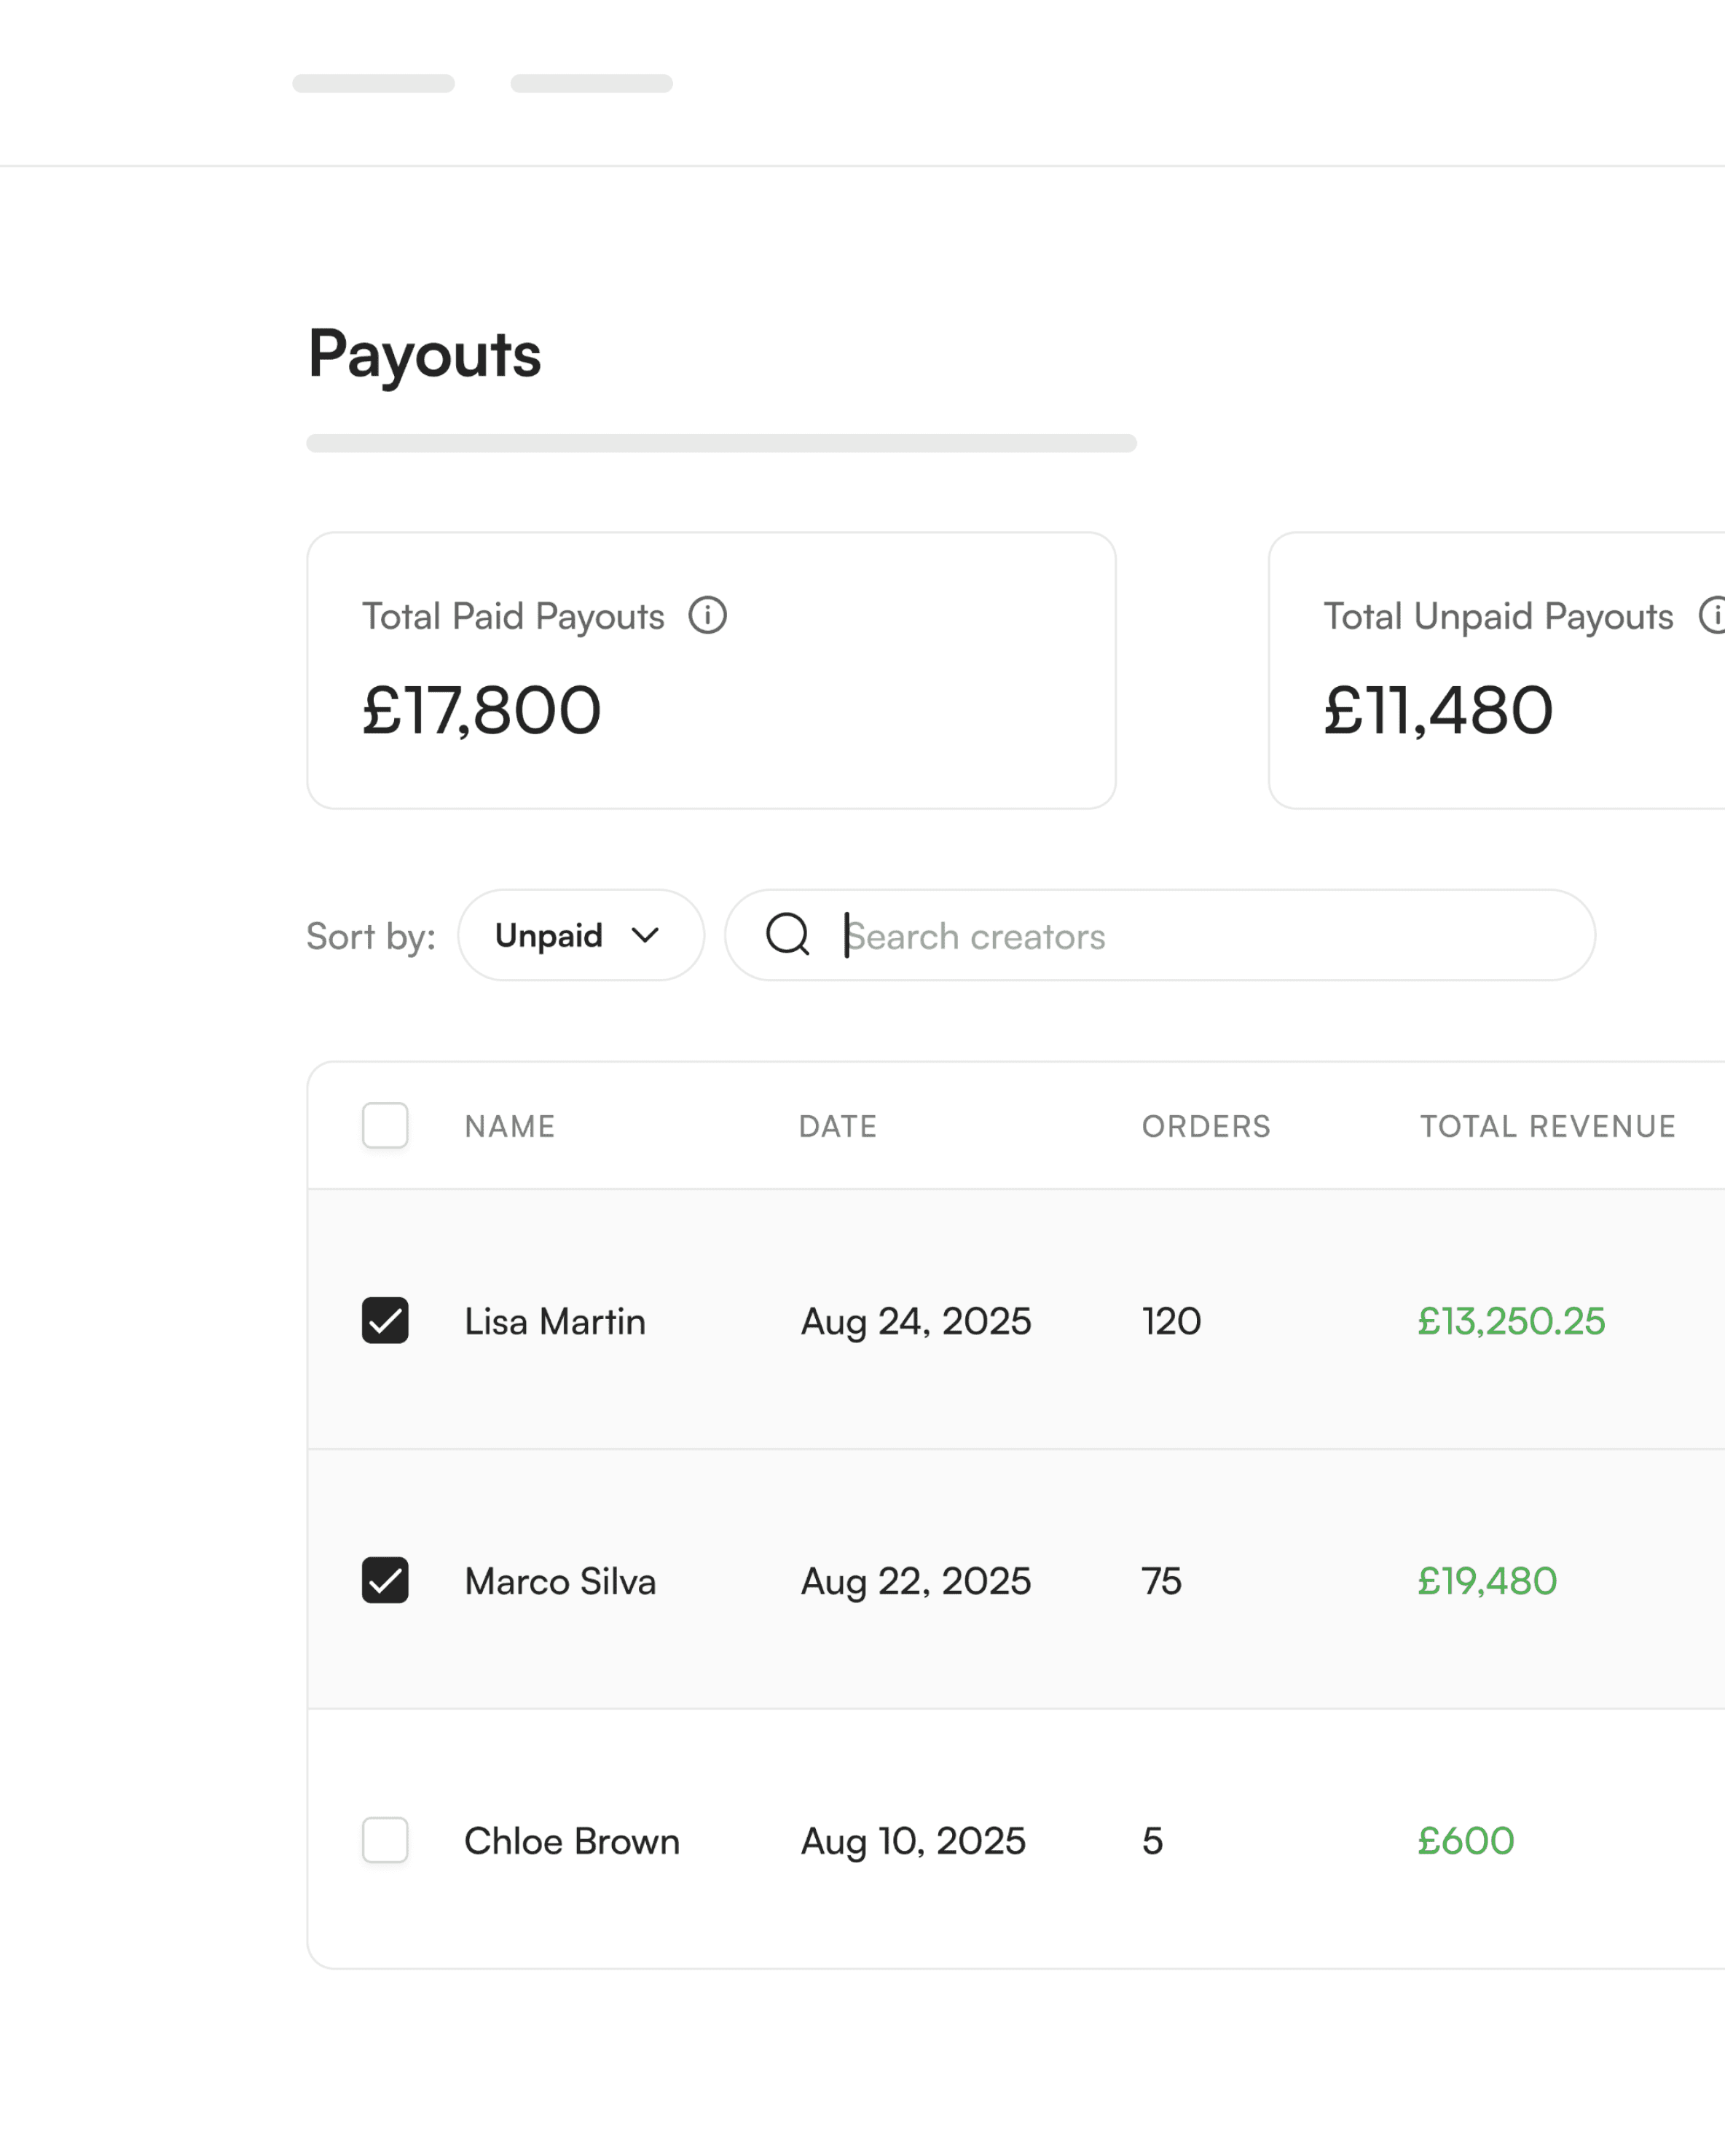Uncheck the Marco Silva row checkbox
Viewport: 1725px width, 2156px height.
coord(385,1580)
